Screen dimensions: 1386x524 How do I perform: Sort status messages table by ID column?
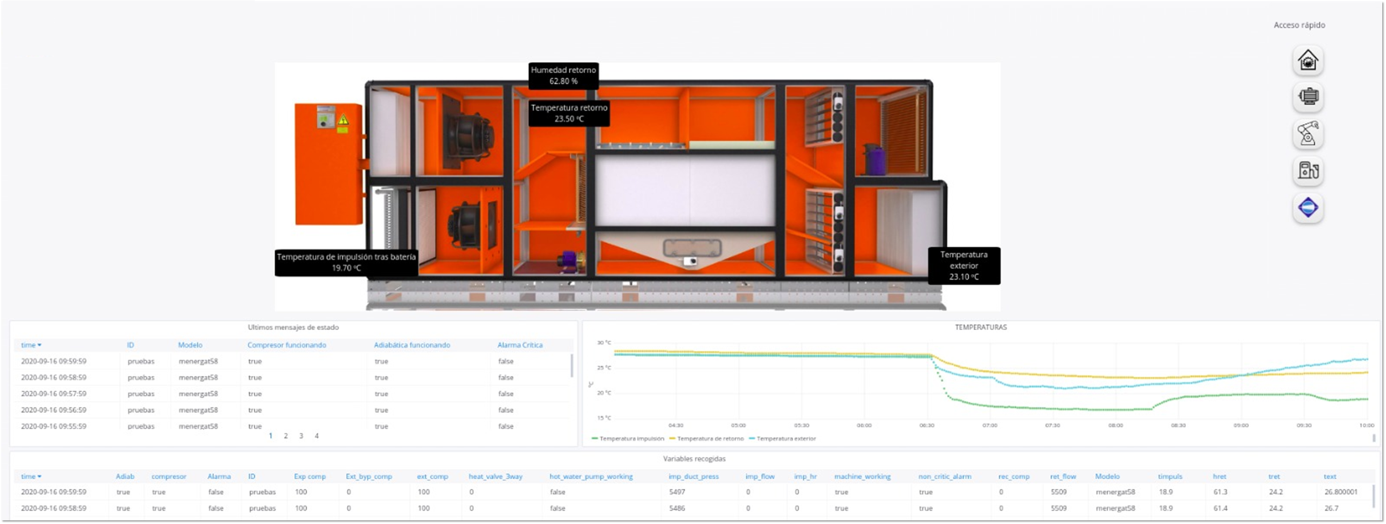coord(130,345)
